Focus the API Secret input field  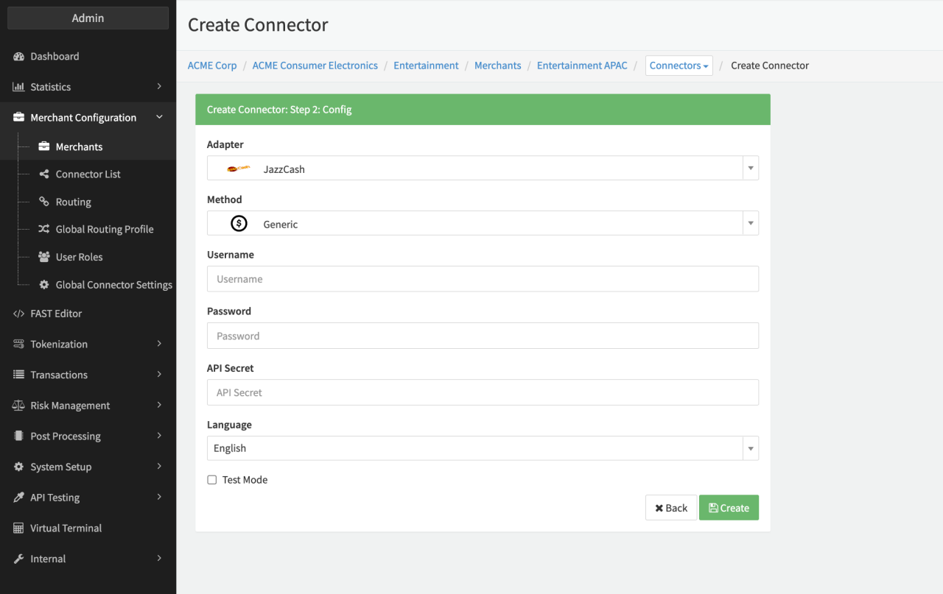click(483, 392)
